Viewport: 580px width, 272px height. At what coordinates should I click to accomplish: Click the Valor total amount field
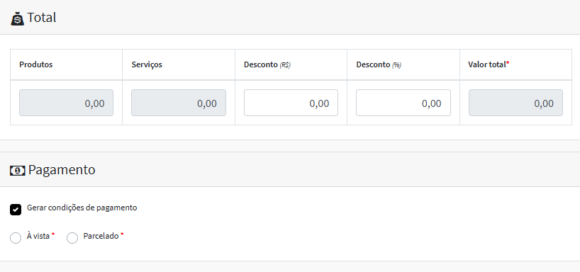(x=515, y=103)
